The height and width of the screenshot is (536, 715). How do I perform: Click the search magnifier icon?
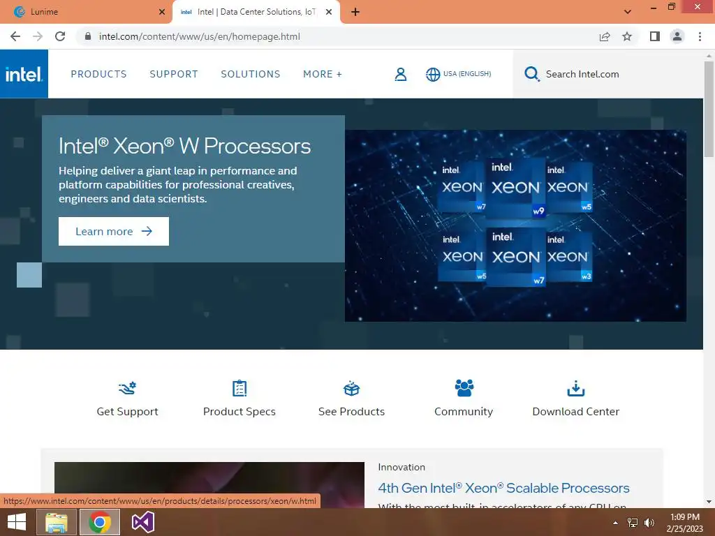pyautogui.click(x=531, y=74)
